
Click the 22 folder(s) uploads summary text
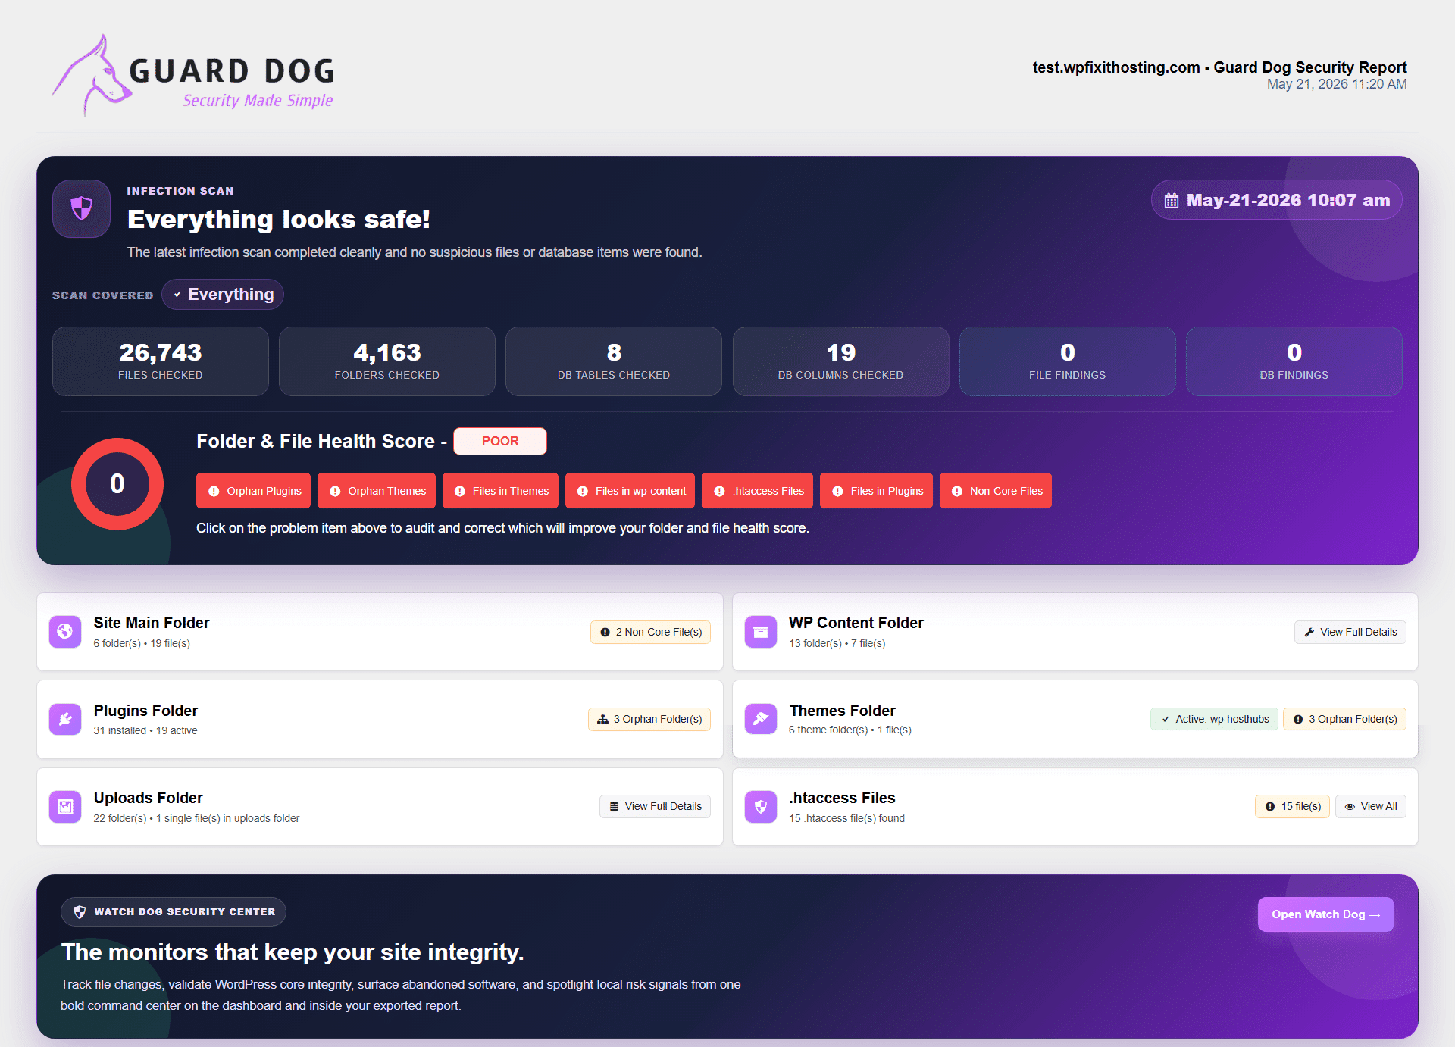pyautogui.click(x=196, y=818)
